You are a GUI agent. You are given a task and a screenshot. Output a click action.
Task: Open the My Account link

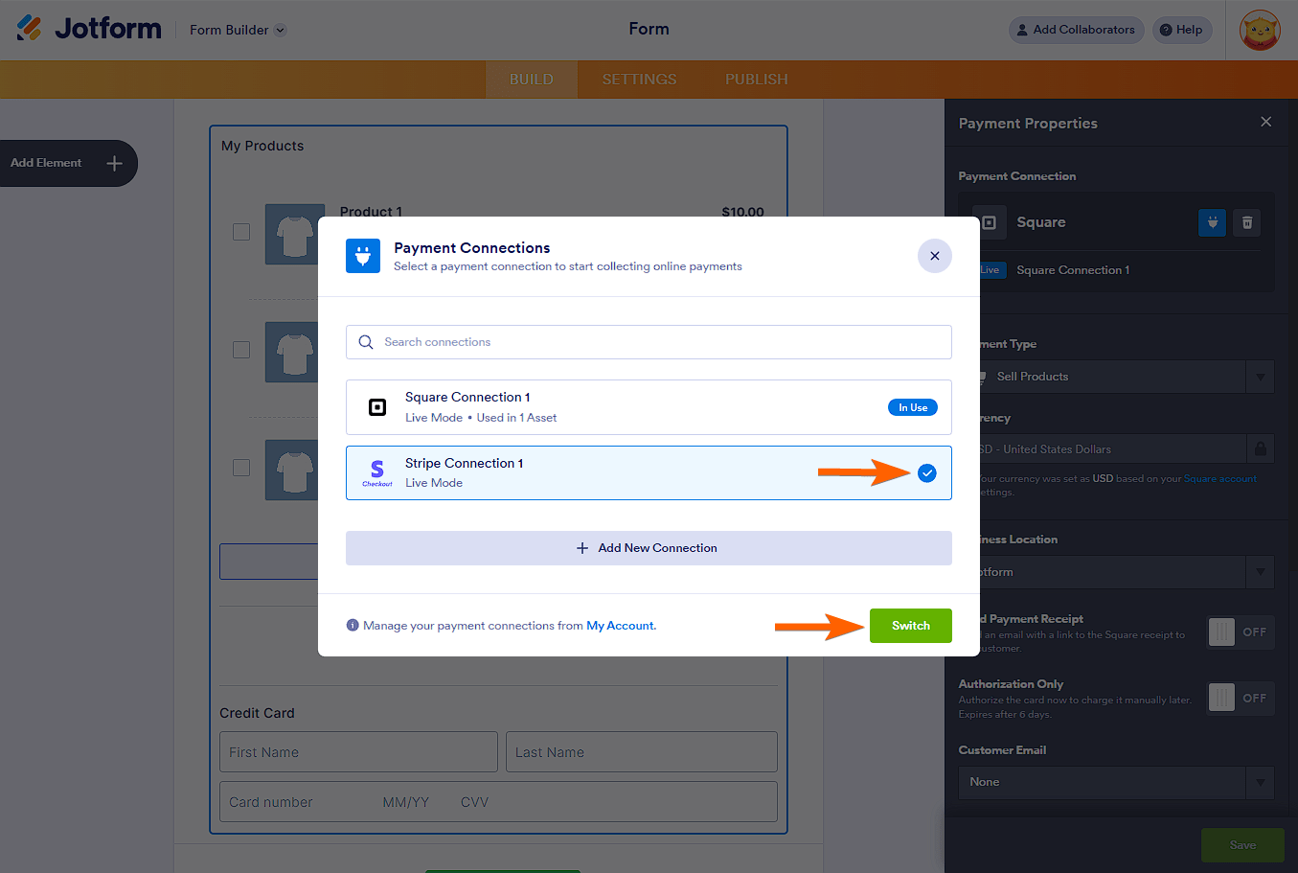[x=621, y=626]
